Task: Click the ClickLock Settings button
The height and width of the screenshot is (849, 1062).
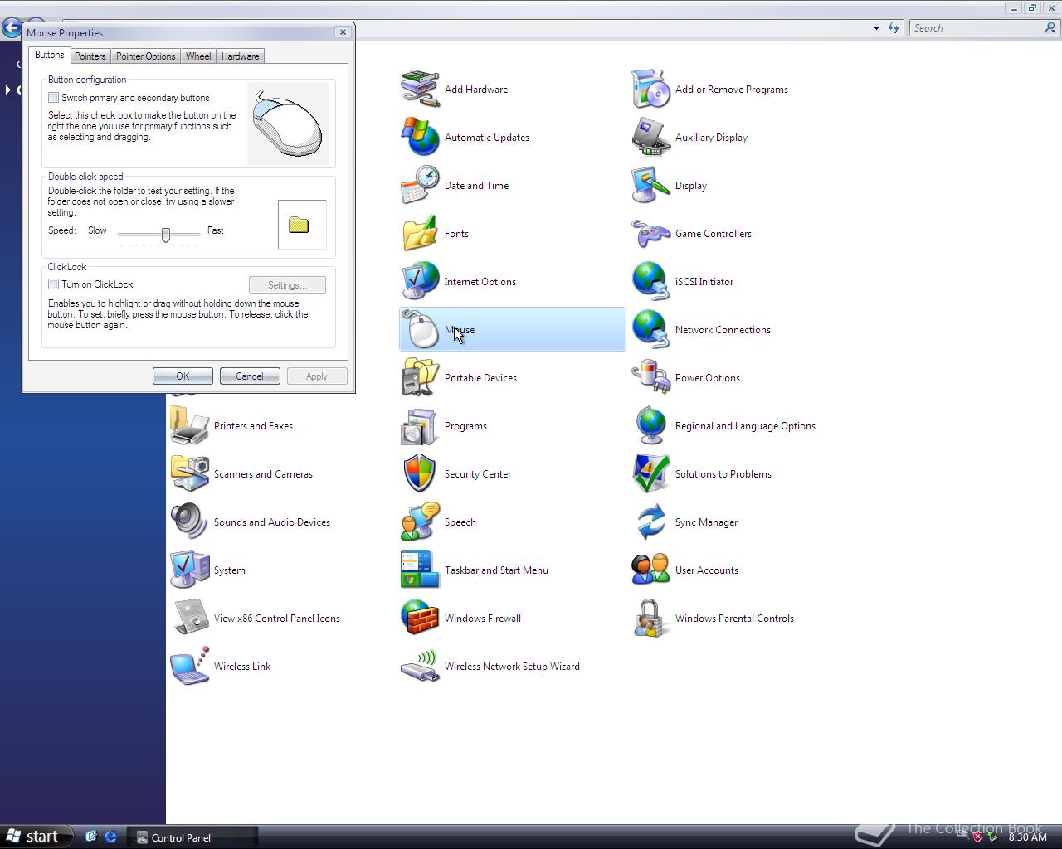Action: 287,285
